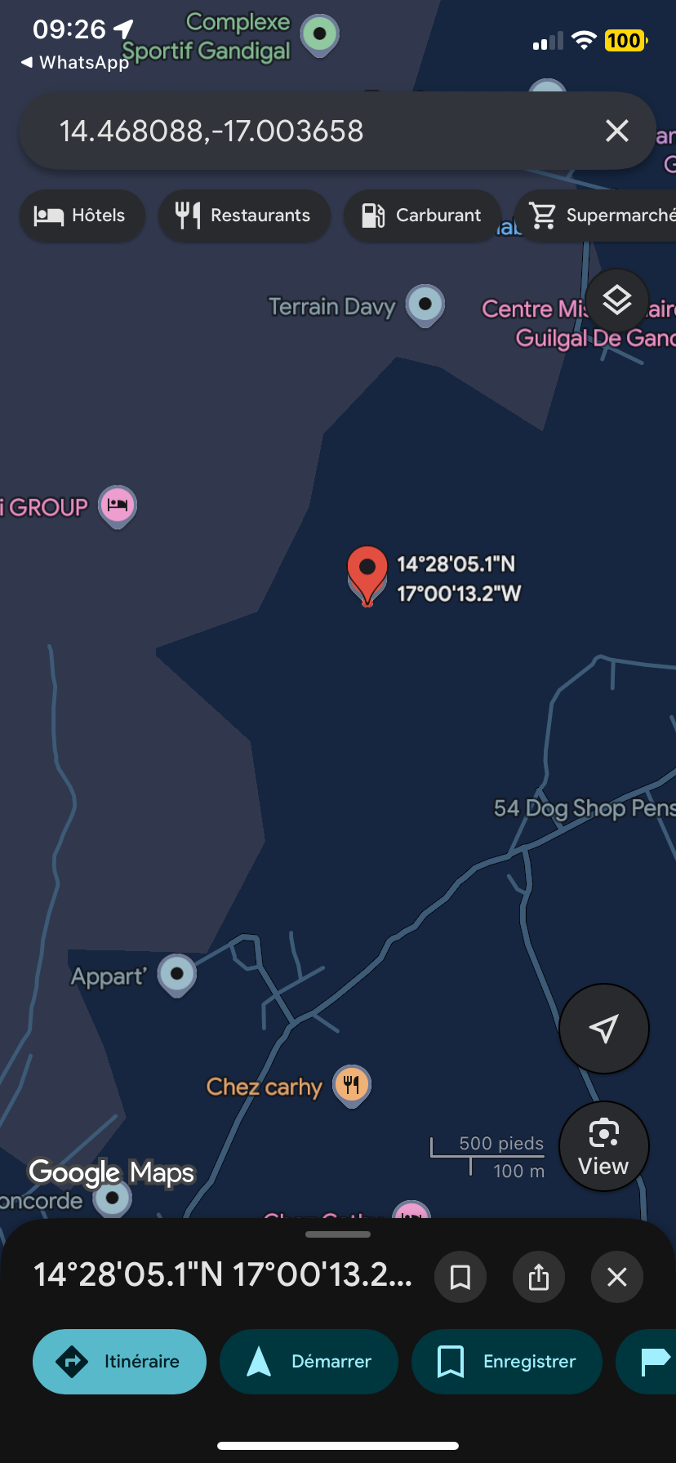Select the Terrain Davy place marker

click(425, 305)
